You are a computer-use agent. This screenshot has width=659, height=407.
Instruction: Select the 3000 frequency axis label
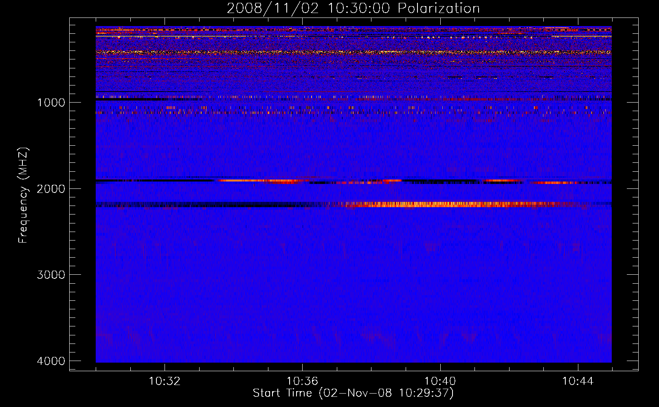coord(51,275)
